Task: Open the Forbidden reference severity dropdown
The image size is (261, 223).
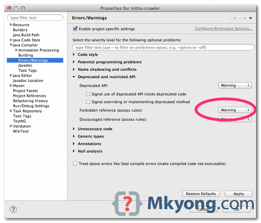Action: point(235,110)
